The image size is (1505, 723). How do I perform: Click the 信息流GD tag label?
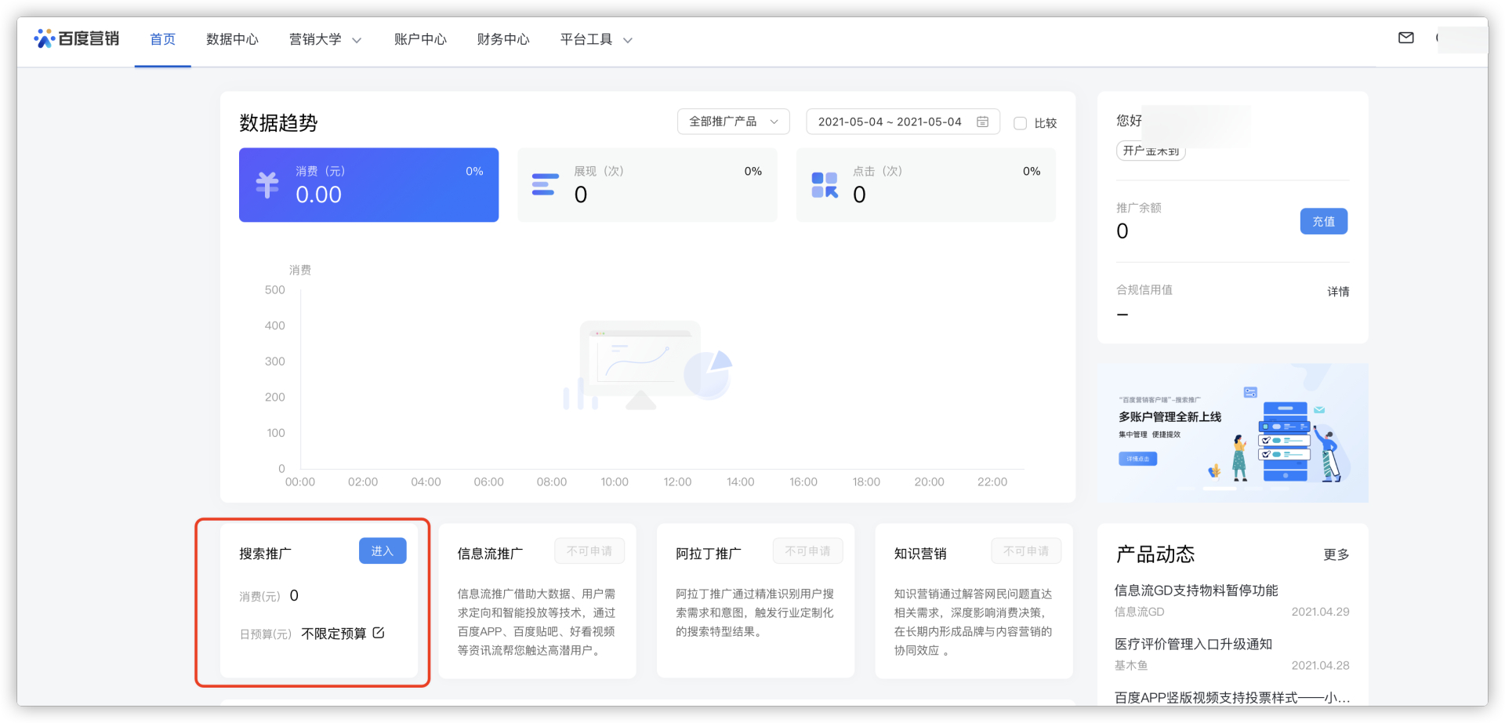1139,612
